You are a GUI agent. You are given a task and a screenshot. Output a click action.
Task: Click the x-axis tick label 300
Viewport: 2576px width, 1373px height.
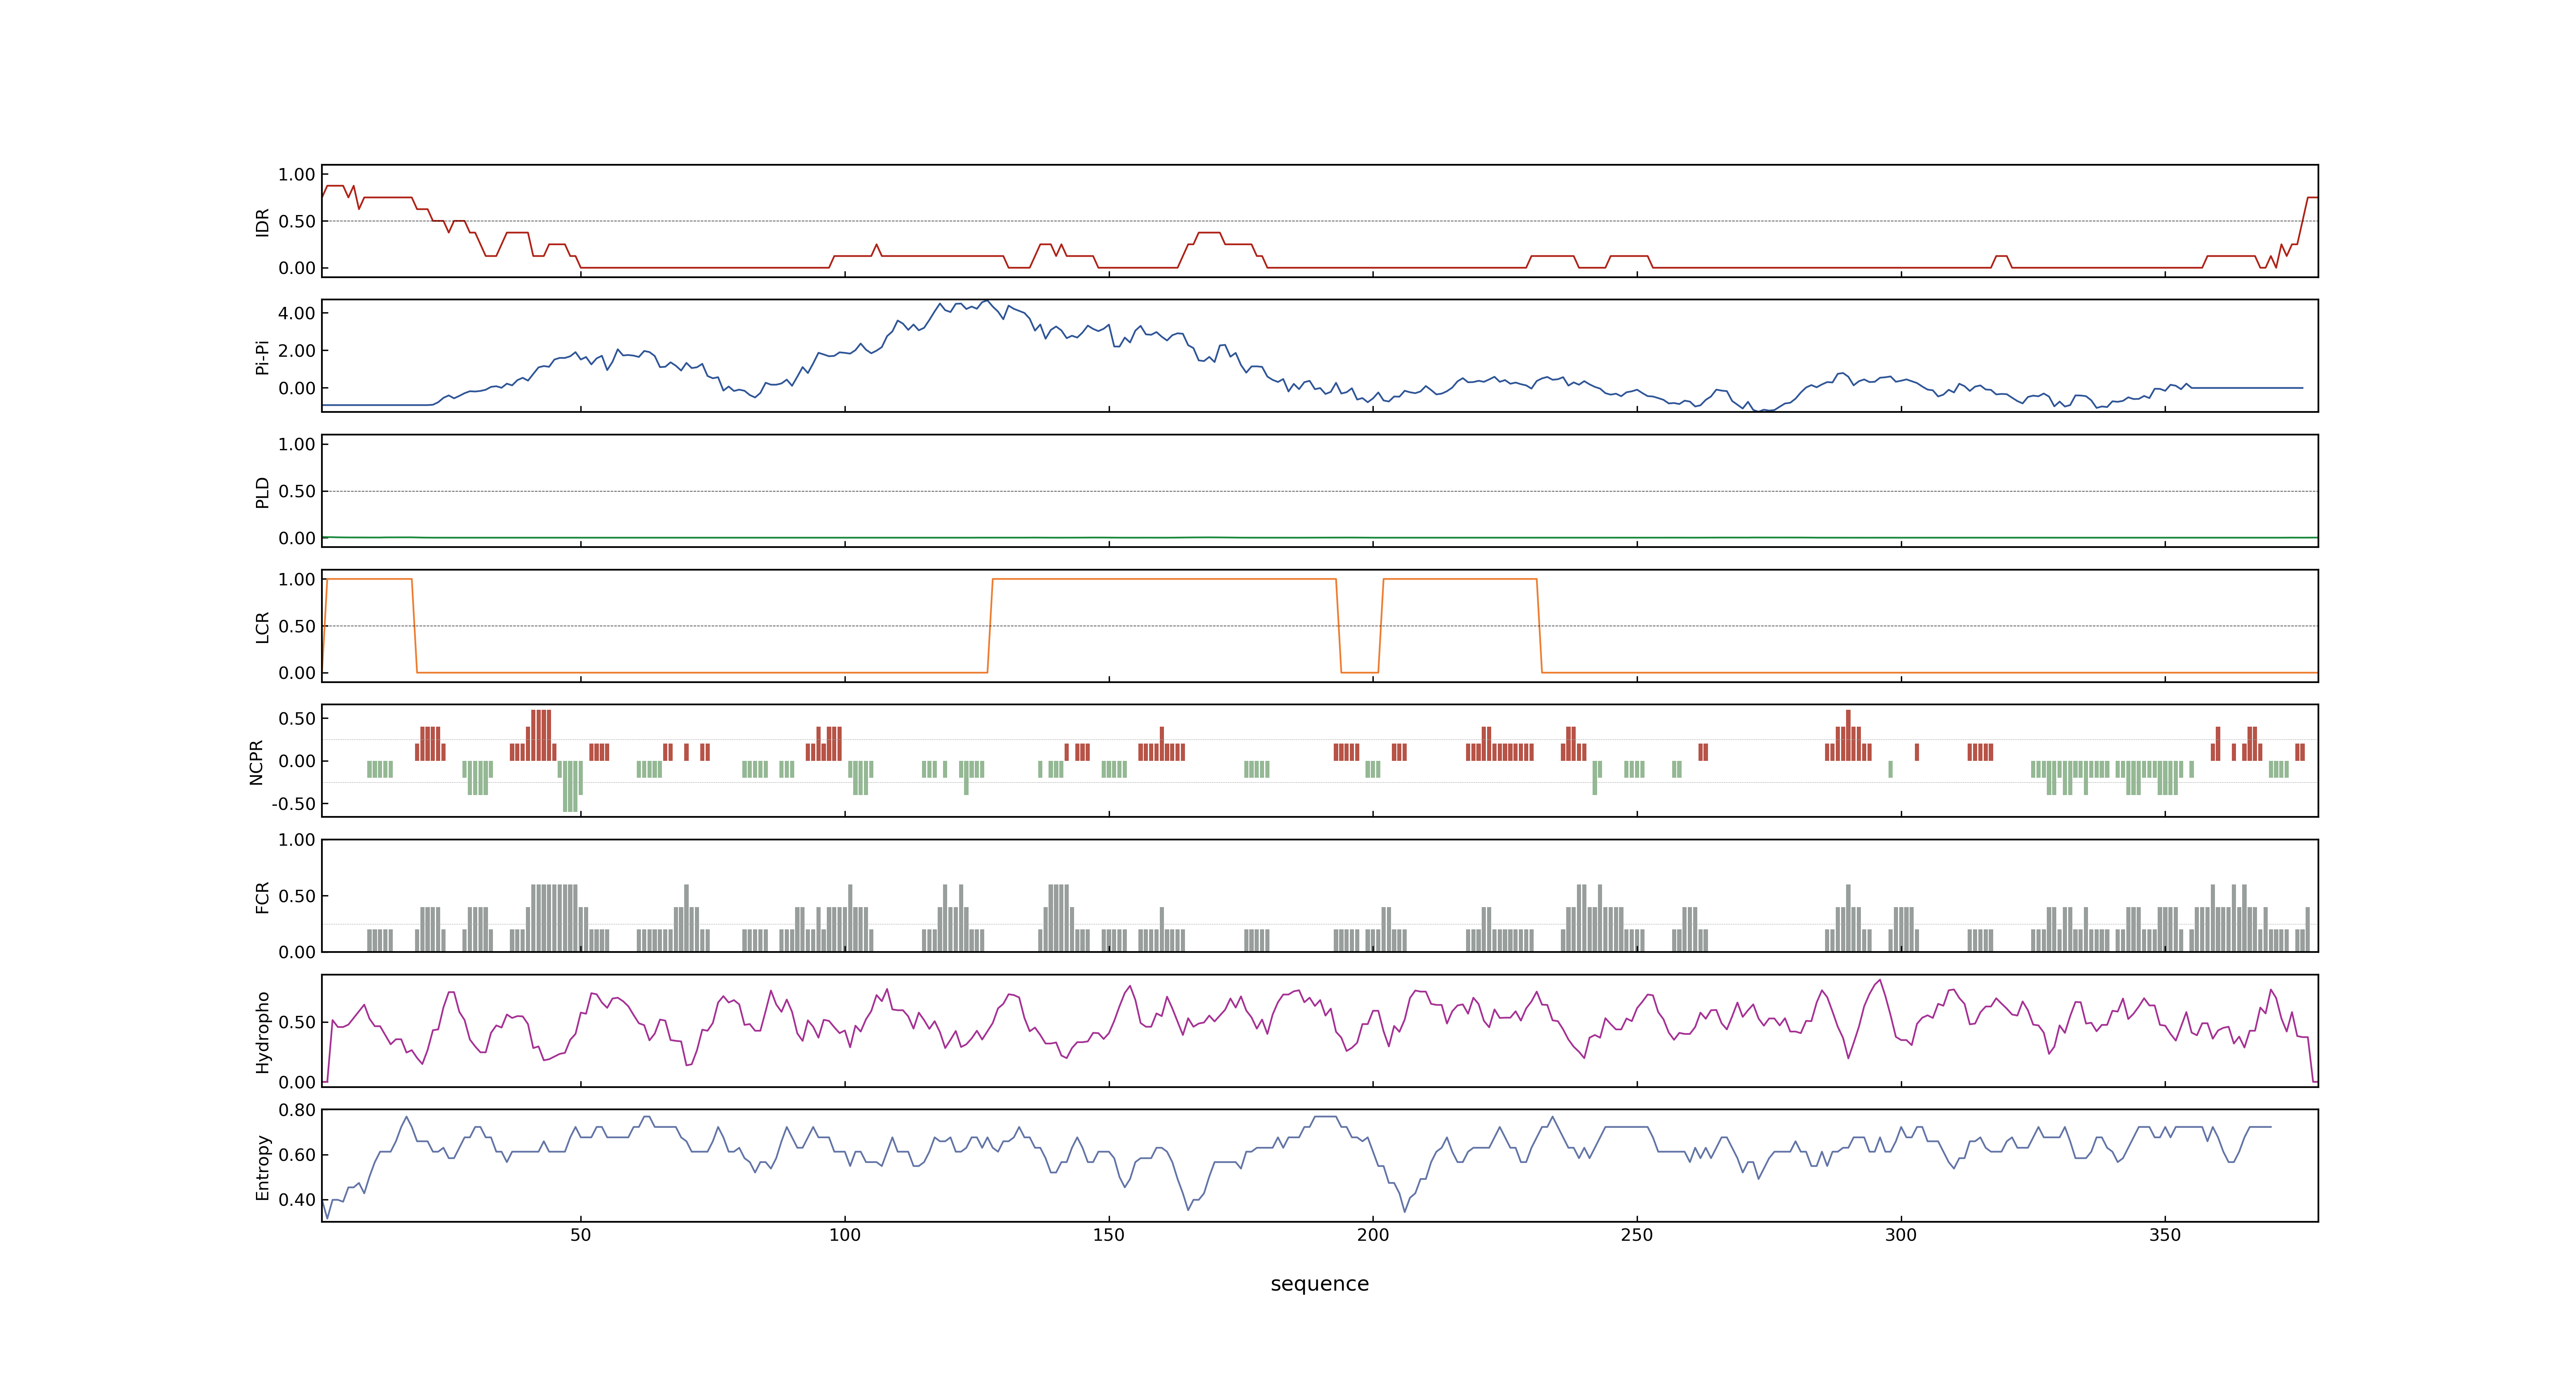coord(1900,1235)
